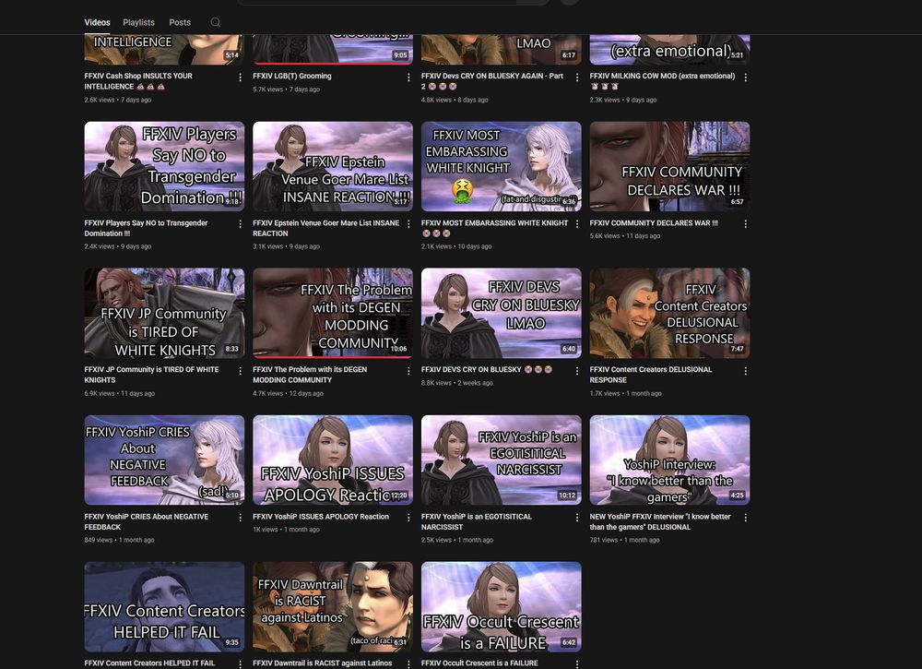Click the '6.9K views • 11 days ago' text
Screen dimensions: 922x669
click(119, 394)
